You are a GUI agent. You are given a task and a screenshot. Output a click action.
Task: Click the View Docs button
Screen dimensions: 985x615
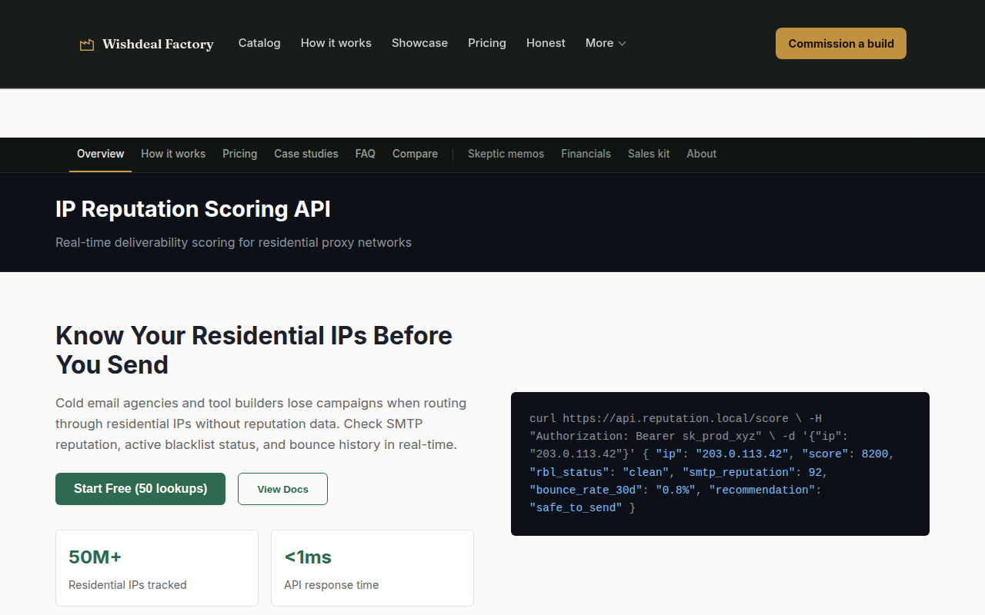click(x=282, y=489)
